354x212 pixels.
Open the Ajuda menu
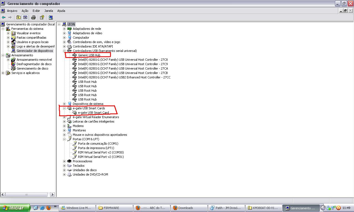coord(61,11)
